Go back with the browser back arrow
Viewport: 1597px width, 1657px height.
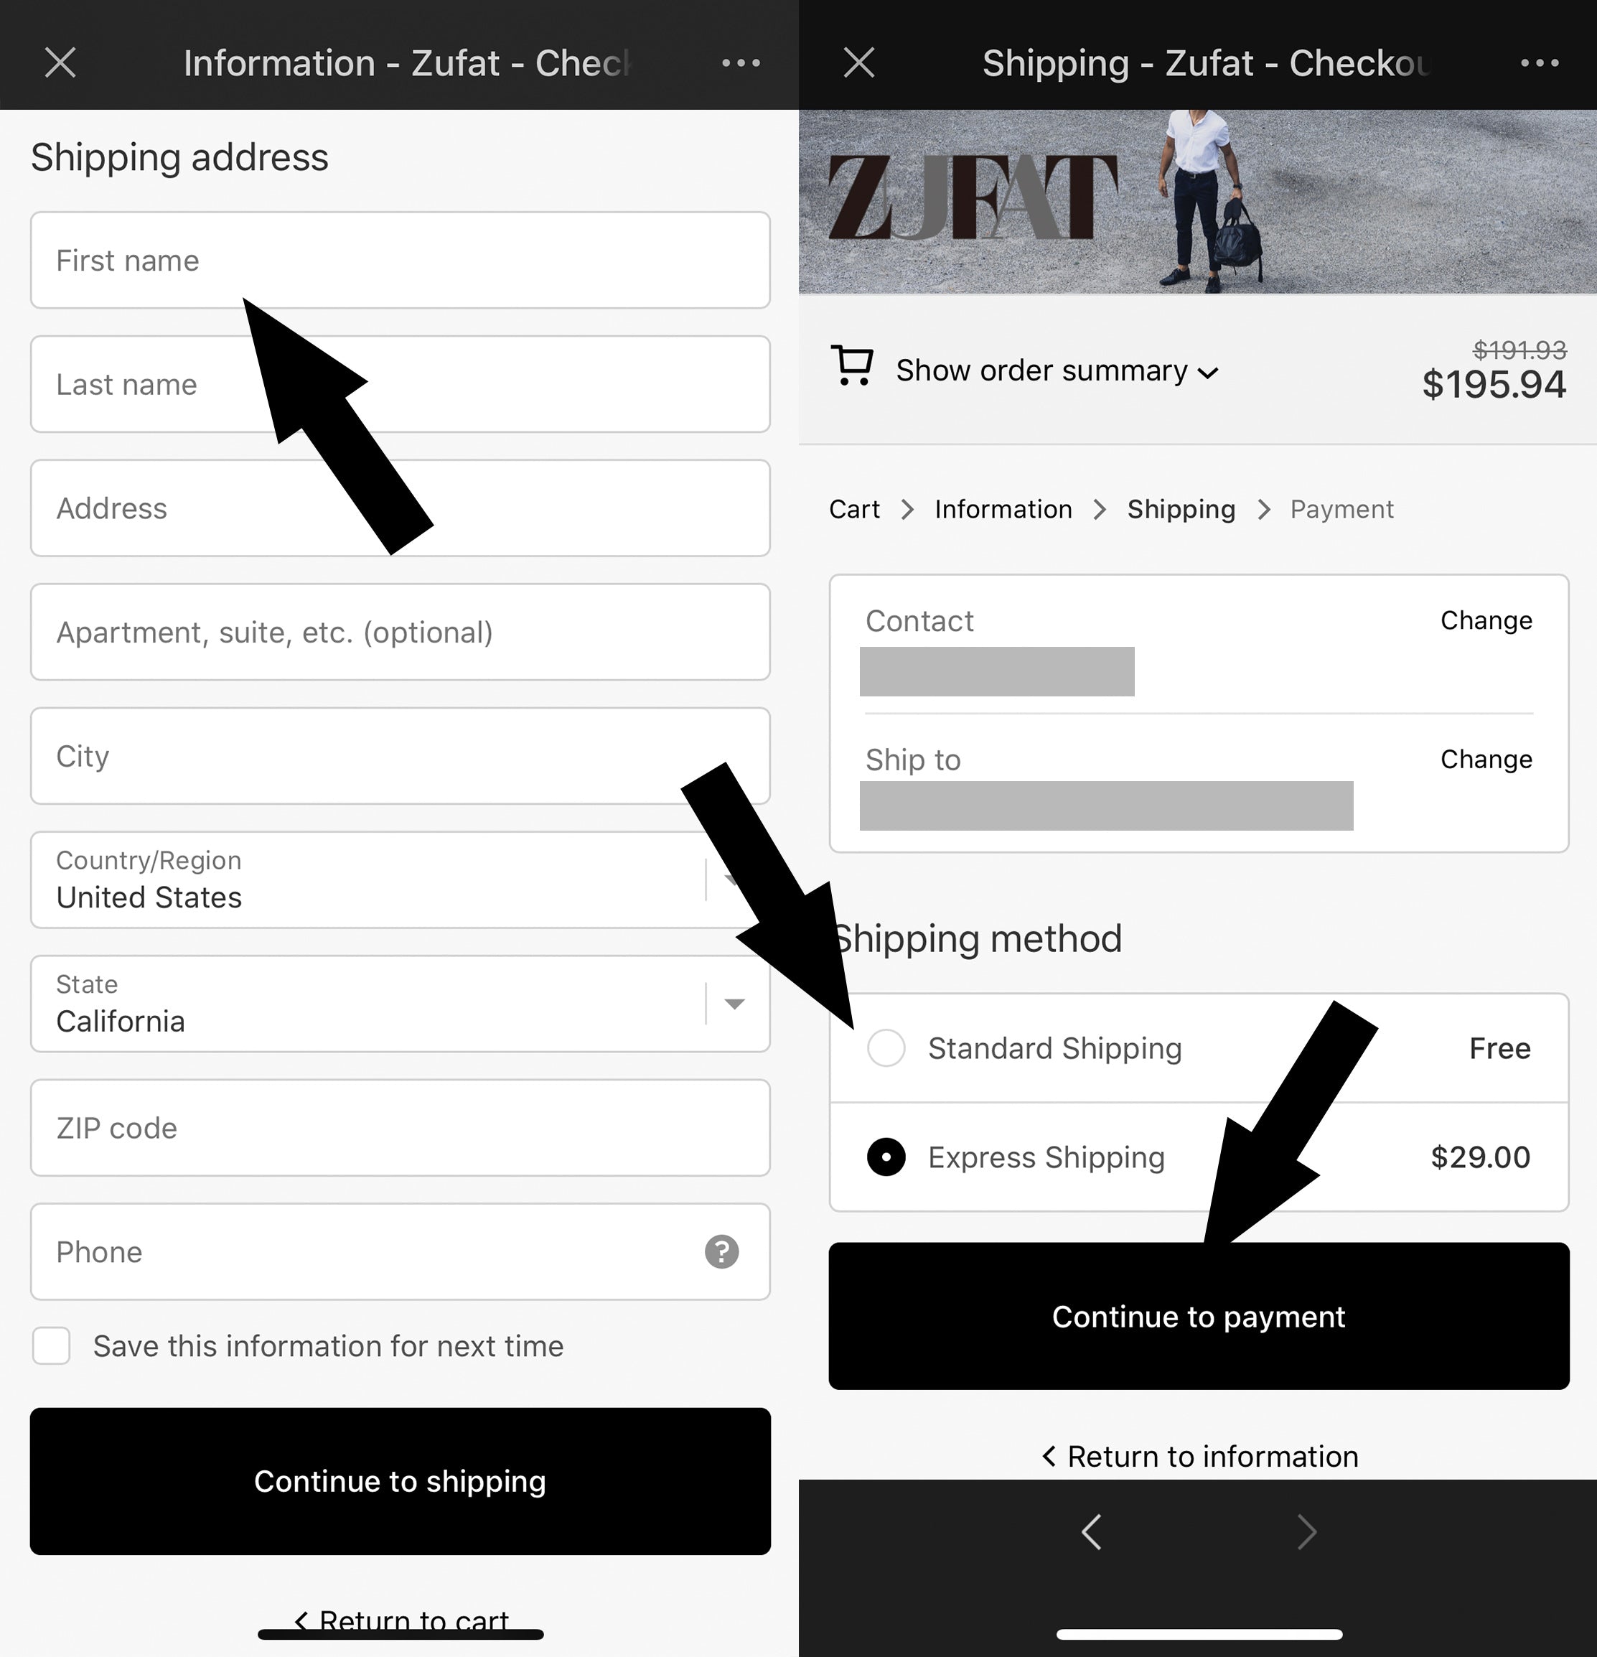click(1091, 1531)
